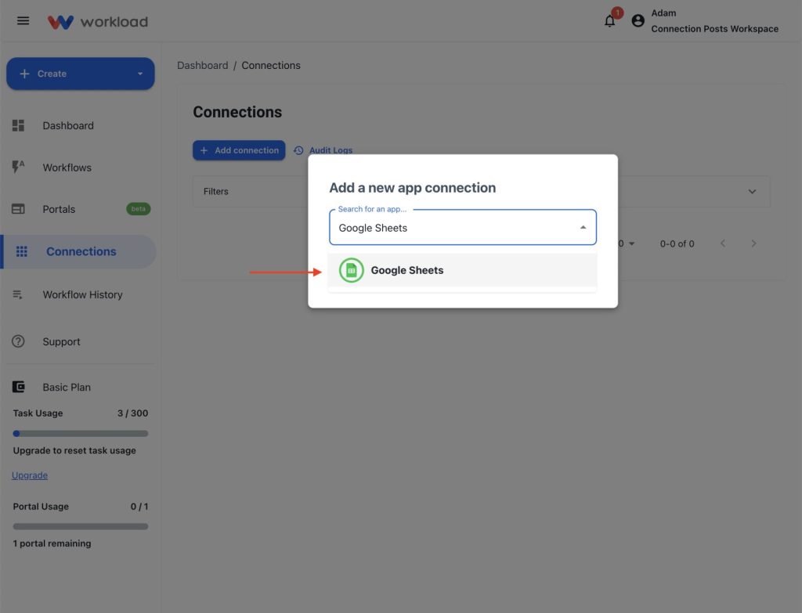Go to next page arrow

pyautogui.click(x=753, y=243)
